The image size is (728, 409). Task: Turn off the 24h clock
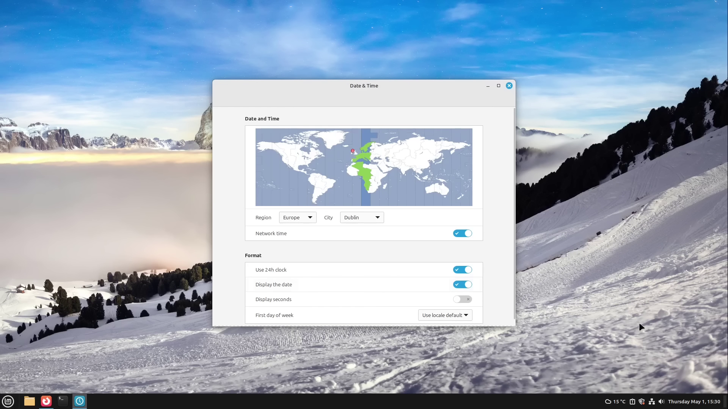(x=462, y=270)
